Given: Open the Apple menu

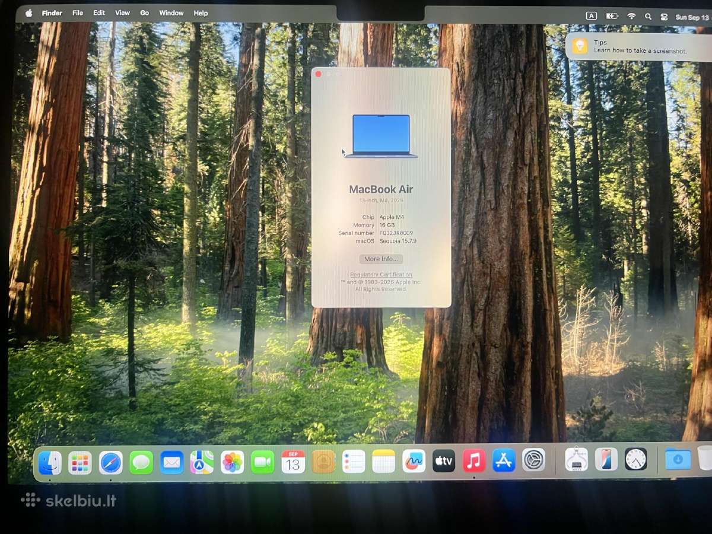Looking at the screenshot, I should [x=28, y=13].
